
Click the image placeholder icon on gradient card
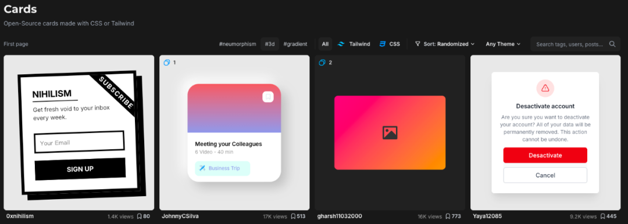(390, 133)
